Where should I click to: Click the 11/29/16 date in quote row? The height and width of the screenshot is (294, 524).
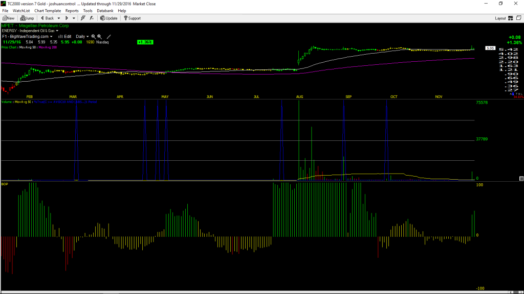12,42
